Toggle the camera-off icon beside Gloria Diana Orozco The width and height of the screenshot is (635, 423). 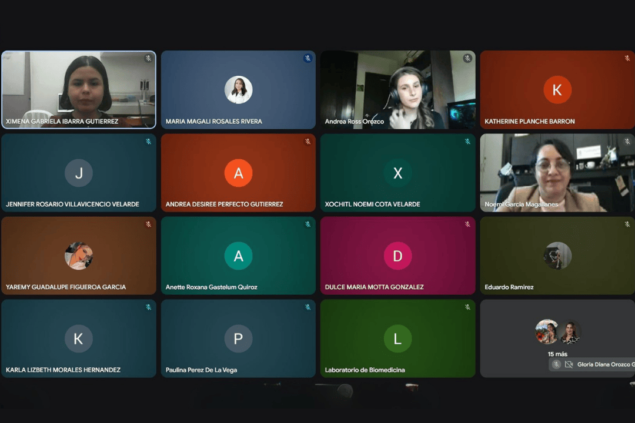pyautogui.click(x=569, y=364)
